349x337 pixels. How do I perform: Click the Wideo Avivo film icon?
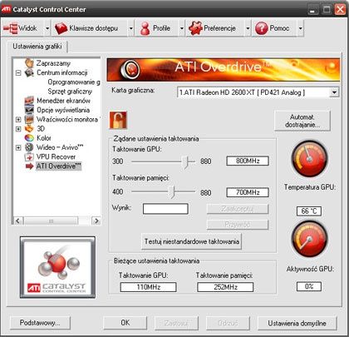pos(29,147)
